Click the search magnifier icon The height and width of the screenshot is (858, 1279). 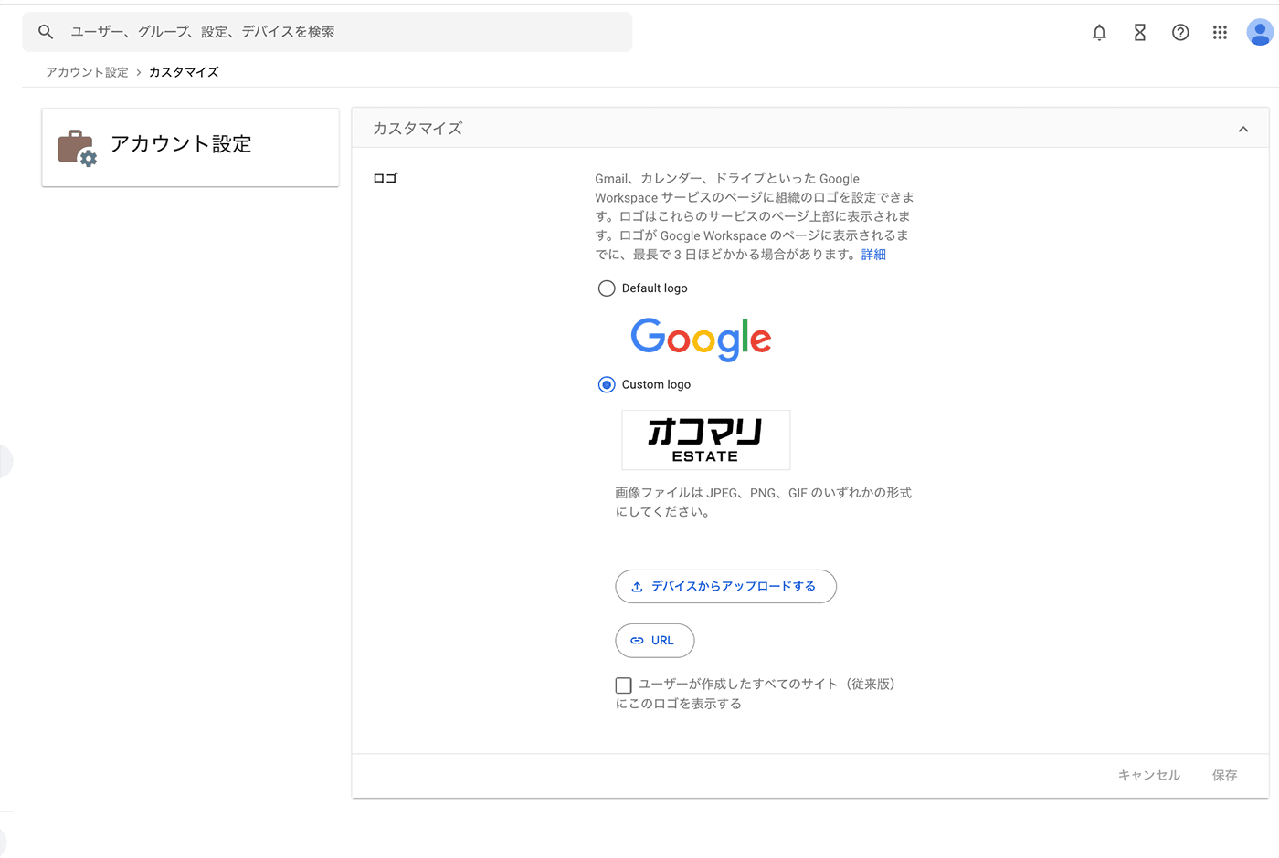[x=46, y=32]
